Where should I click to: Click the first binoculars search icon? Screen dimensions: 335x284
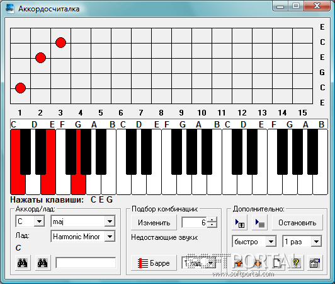tap(23, 263)
